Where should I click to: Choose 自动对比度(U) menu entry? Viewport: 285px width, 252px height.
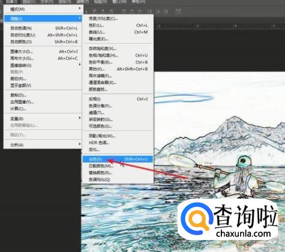[43, 35]
